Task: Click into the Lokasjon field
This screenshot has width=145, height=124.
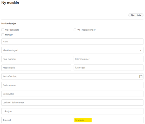Action: coord(72,111)
